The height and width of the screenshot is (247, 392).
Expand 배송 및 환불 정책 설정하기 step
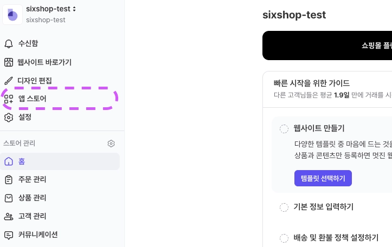tap(336, 238)
